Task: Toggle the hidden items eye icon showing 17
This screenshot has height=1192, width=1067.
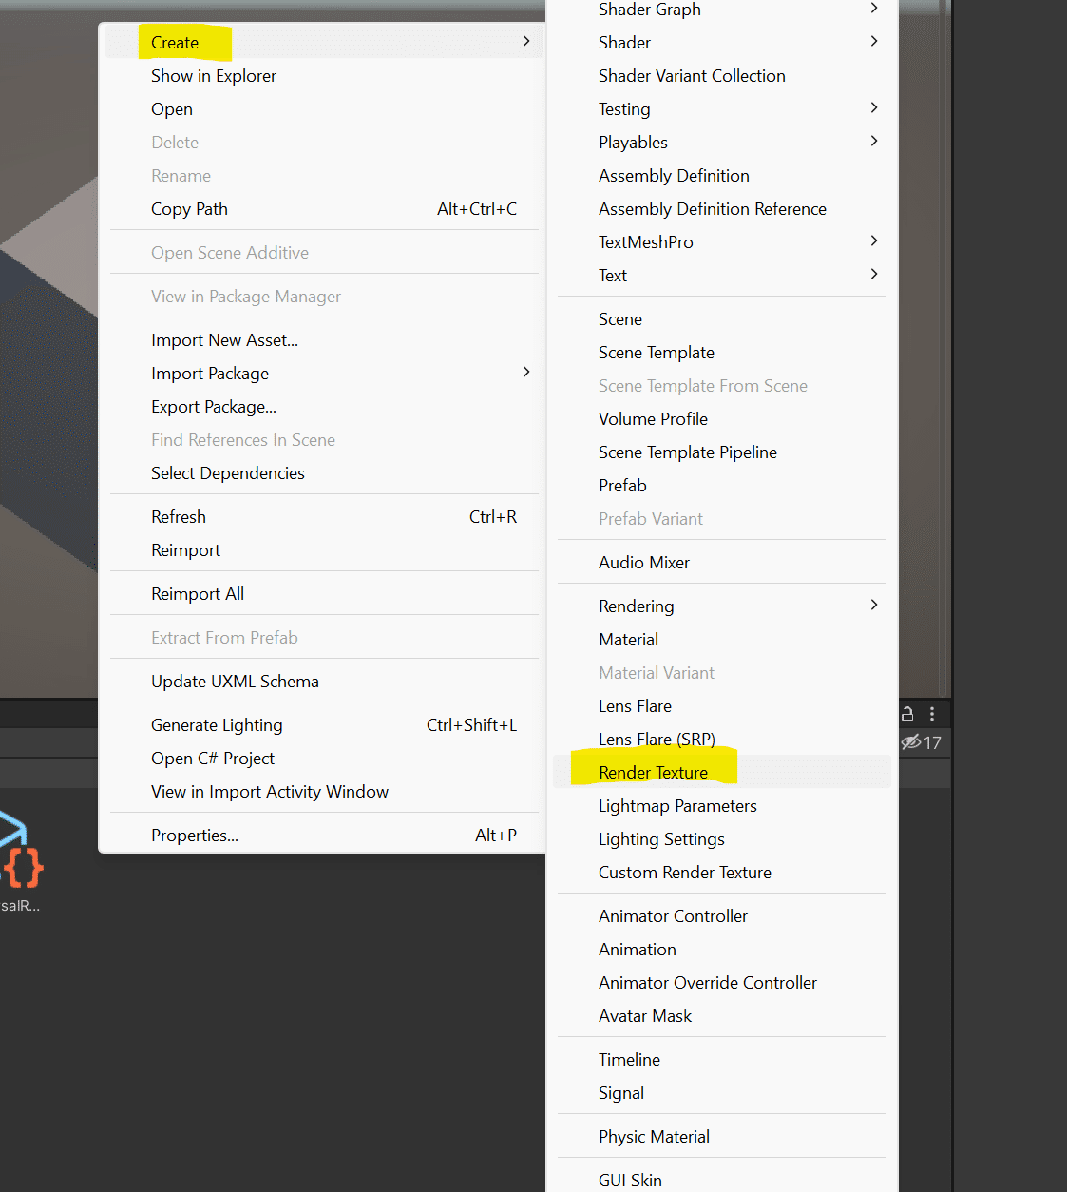Action: click(921, 742)
